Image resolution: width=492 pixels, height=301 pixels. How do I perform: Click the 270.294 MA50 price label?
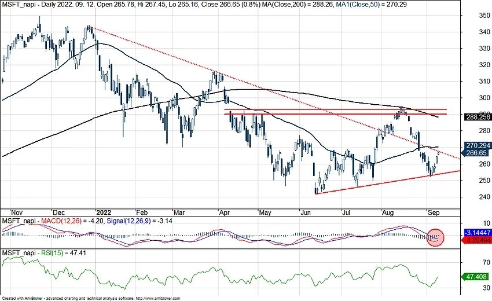pyautogui.click(x=478, y=146)
